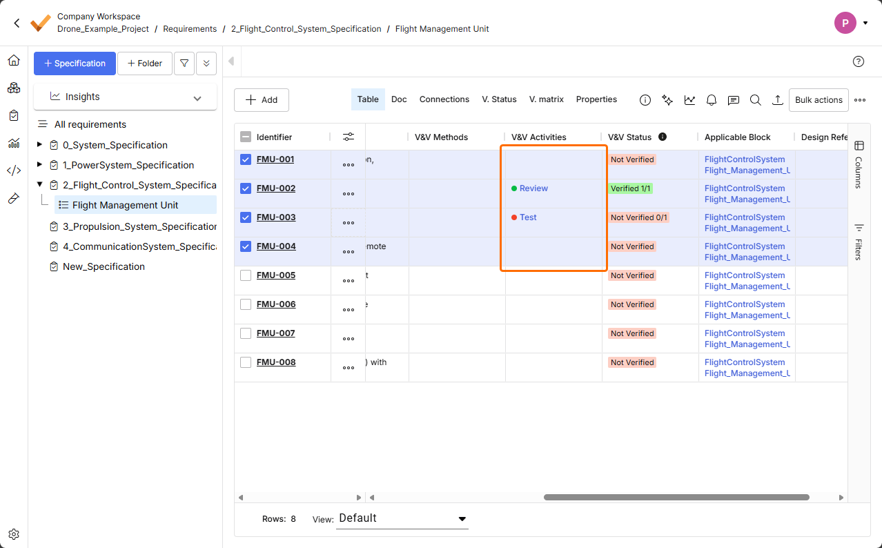Open the FMU-003 identifier link
This screenshot has height=548, width=882.
pos(276,217)
